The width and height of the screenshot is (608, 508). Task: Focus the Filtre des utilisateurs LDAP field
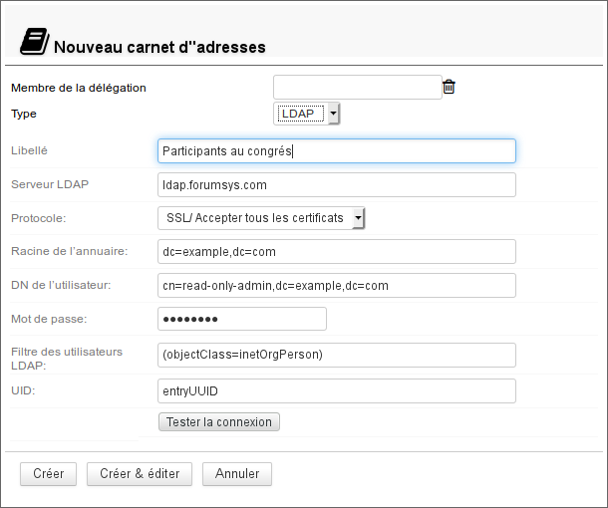(336, 355)
